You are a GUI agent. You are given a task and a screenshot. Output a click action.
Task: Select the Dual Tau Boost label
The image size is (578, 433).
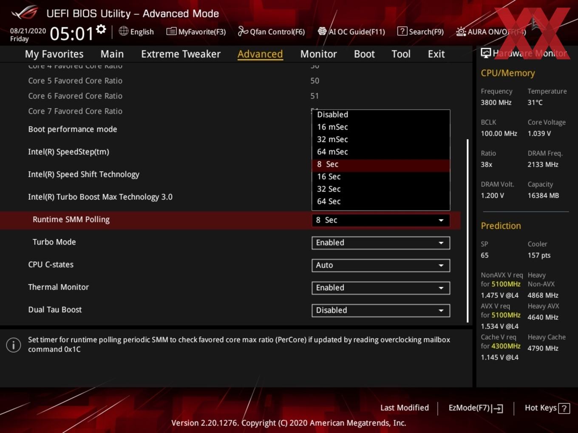[x=55, y=309]
